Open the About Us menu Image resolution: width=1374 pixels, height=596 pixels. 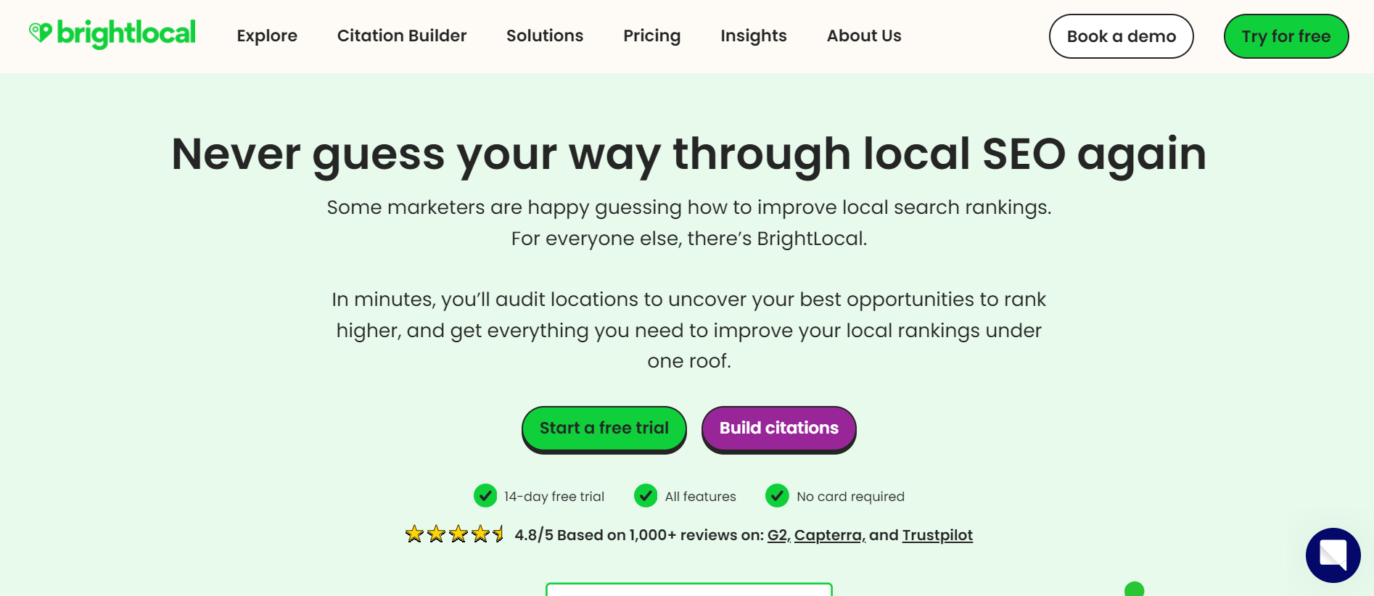(x=864, y=36)
